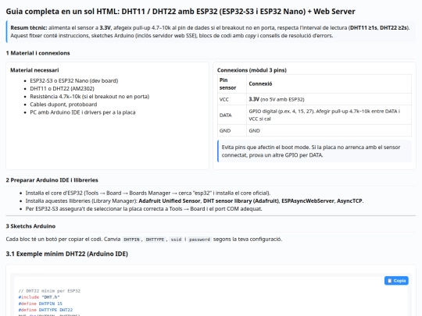Click the '1 Material i connexions' heading
422x316 pixels.
click(38, 53)
